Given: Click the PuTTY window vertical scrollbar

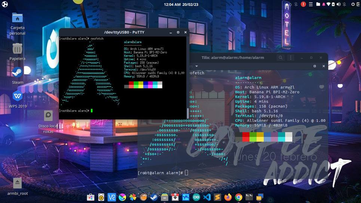Looking at the screenshot, I should 188,113.
